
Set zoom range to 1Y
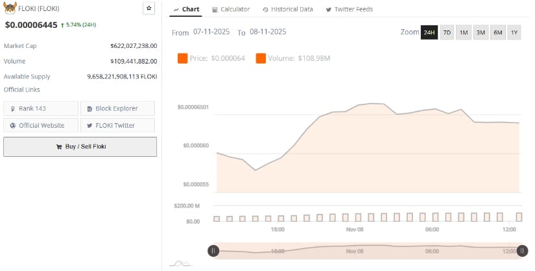514,32
